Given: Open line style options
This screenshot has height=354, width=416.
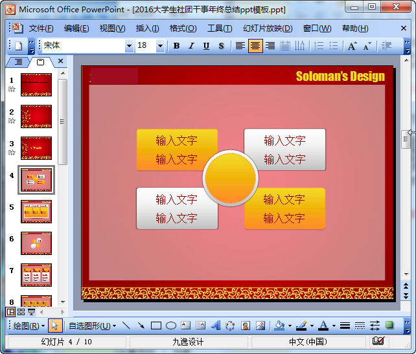Looking at the screenshot, I should [345, 326].
